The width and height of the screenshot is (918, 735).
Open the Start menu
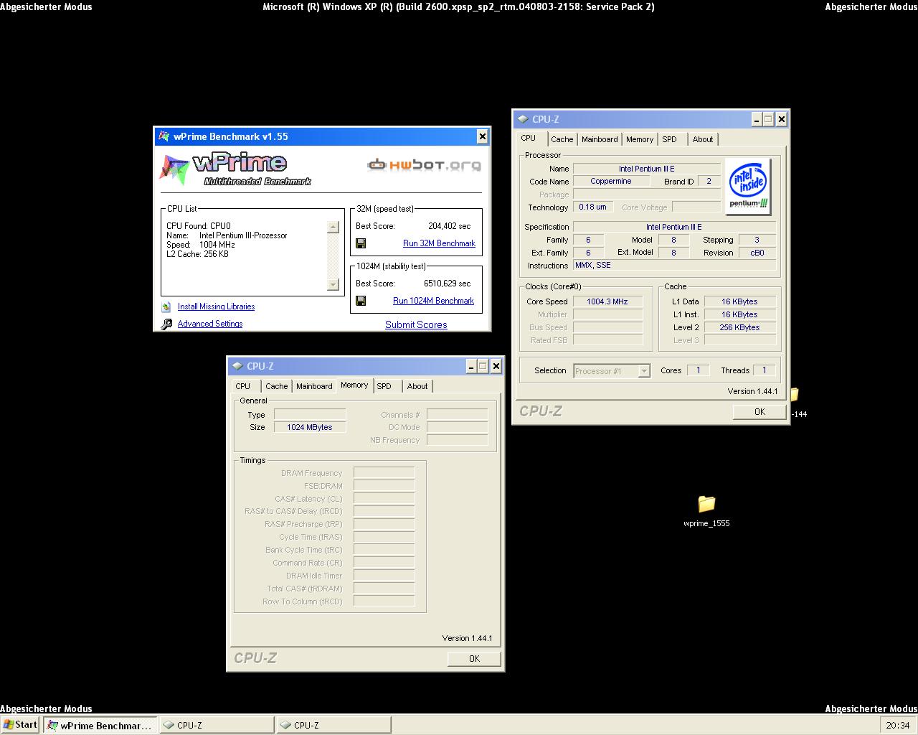coord(21,725)
